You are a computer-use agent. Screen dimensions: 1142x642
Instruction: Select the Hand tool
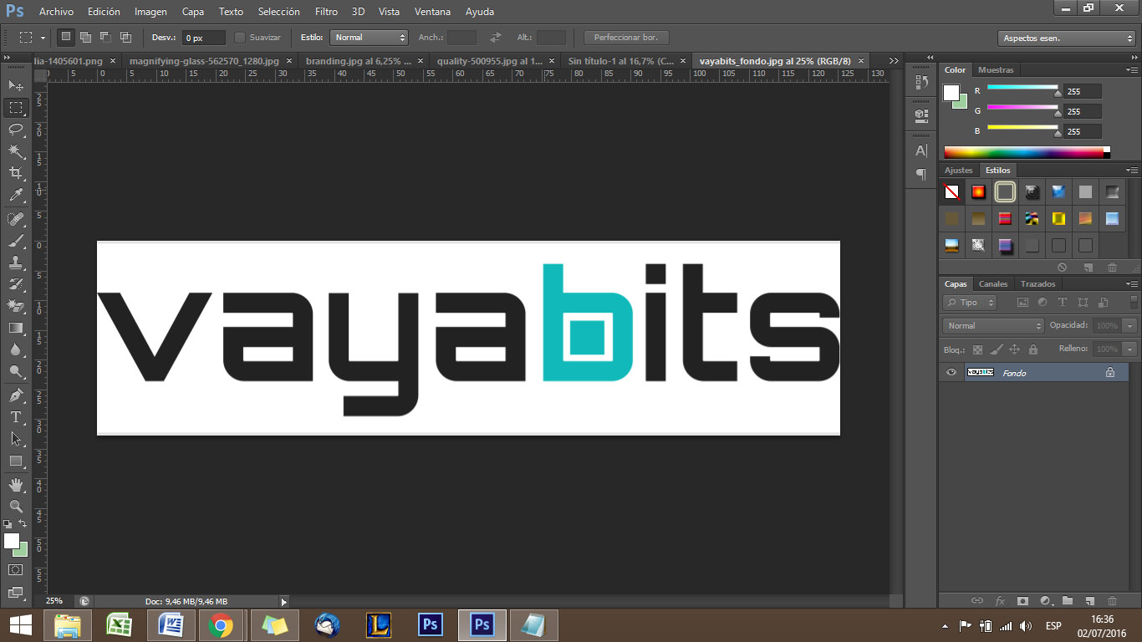point(16,484)
